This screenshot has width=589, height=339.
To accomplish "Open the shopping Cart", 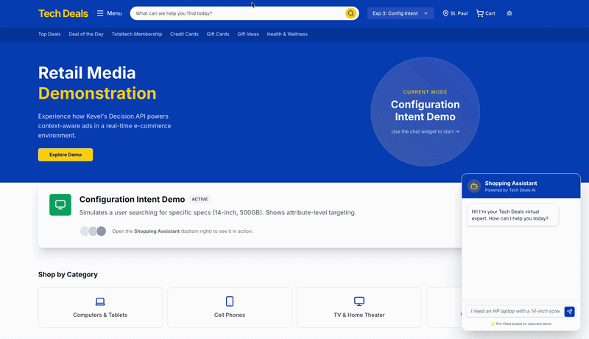I will point(486,13).
